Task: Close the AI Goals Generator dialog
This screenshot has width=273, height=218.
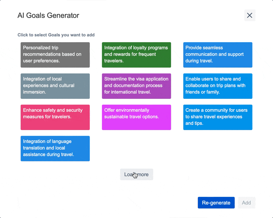Action: (249, 15)
